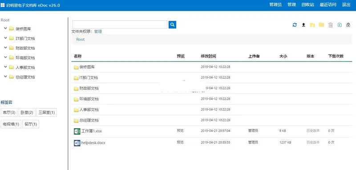Click 预览 link for helpdesk.docx

[180, 142]
